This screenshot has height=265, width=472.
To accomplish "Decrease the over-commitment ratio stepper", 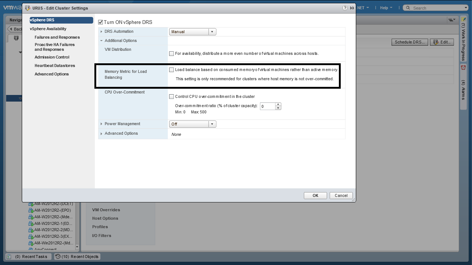I will [278, 108].
